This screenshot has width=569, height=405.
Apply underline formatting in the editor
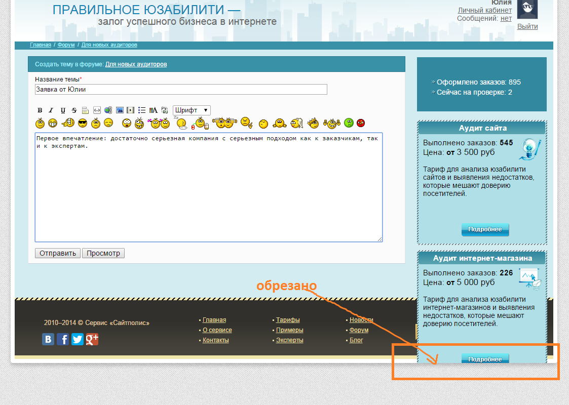(x=63, y=110)
